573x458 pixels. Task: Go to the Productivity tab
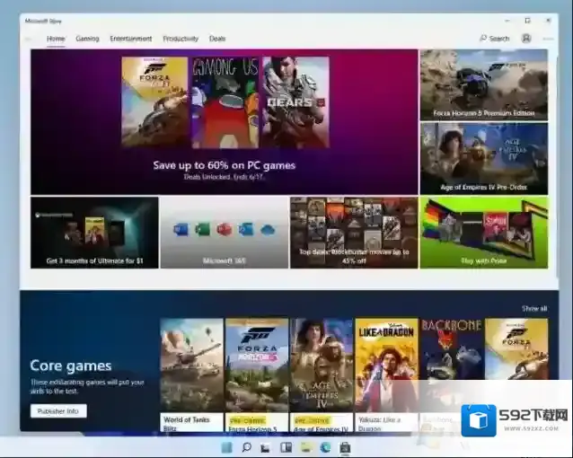coord(181,39)
